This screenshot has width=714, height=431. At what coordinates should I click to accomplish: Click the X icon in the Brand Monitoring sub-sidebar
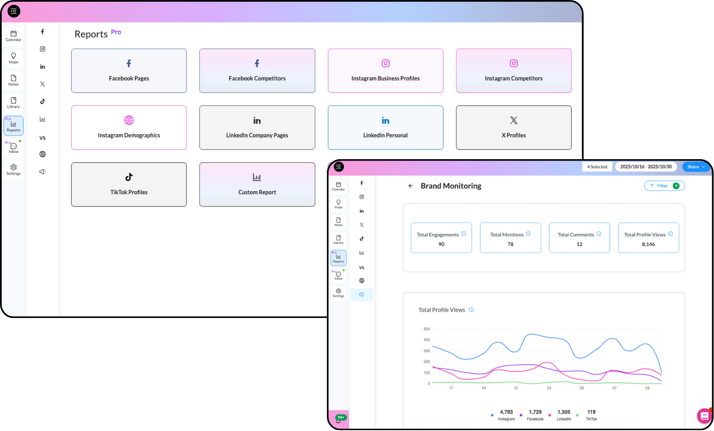pos(362,225)
